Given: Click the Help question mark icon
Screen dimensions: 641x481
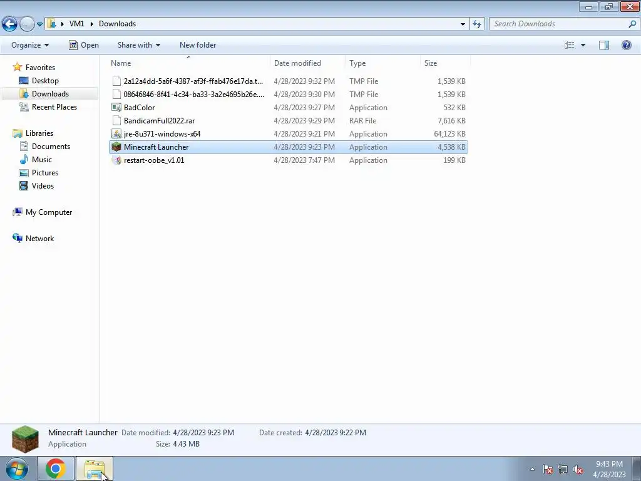Looking at the screenshot, I should [626, 45].
